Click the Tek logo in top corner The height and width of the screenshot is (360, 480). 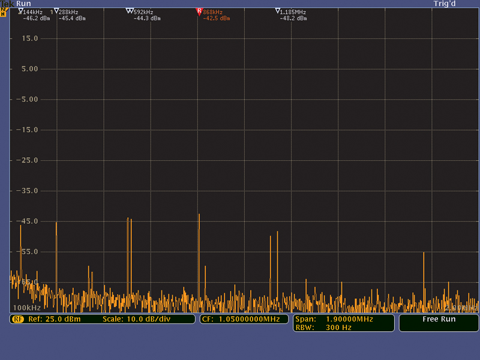(7, 4)
